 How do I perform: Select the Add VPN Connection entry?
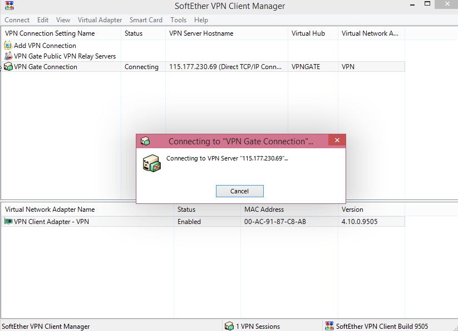click(x=45, y=46)
